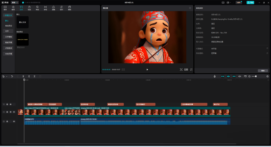Select 我的预设 in the text sidebar

click(9, 26)
